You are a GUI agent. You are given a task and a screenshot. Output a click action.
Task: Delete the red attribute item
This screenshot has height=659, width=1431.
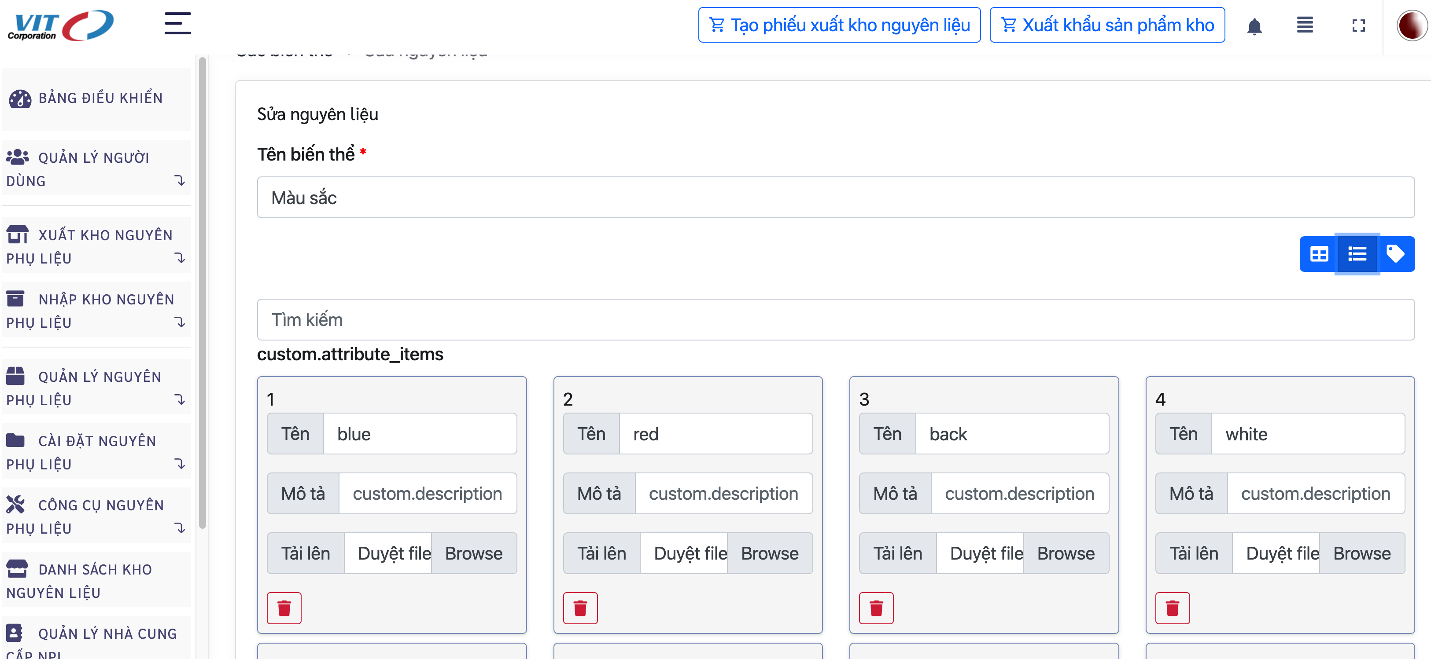tap(580, 608)
